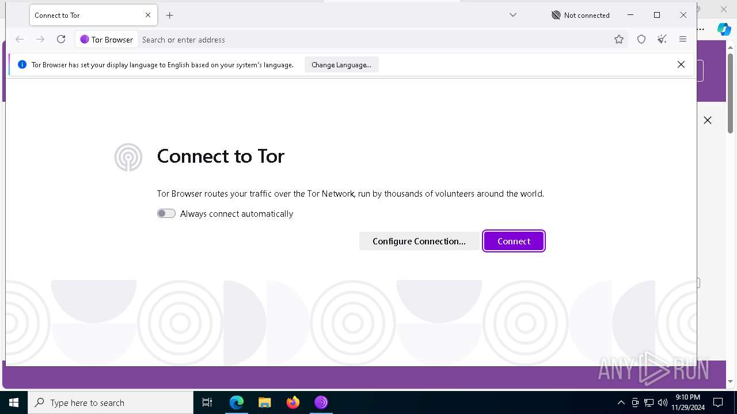
Task: Close the Connect to Tor tab
Action: click(148, 16)
